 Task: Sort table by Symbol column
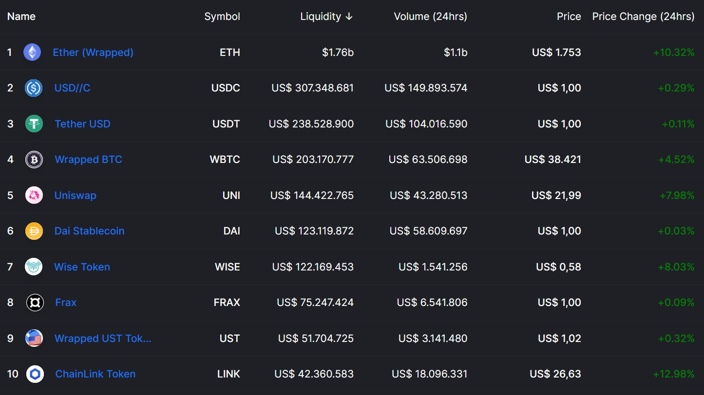coord(222,17)
